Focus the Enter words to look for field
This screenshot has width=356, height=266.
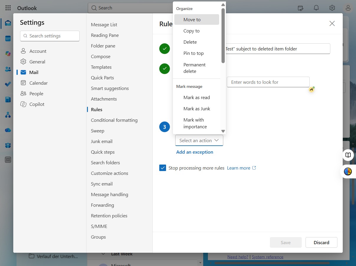[268, 82]
